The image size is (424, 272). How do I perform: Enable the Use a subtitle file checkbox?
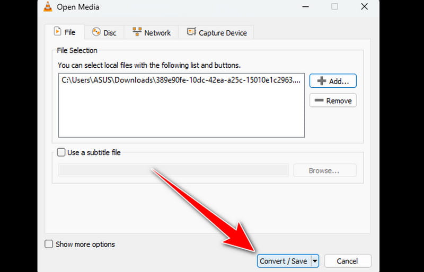point(61,152)
